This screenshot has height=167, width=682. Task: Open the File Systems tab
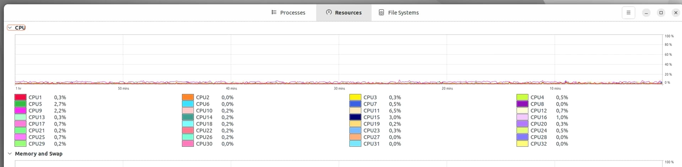399,13
